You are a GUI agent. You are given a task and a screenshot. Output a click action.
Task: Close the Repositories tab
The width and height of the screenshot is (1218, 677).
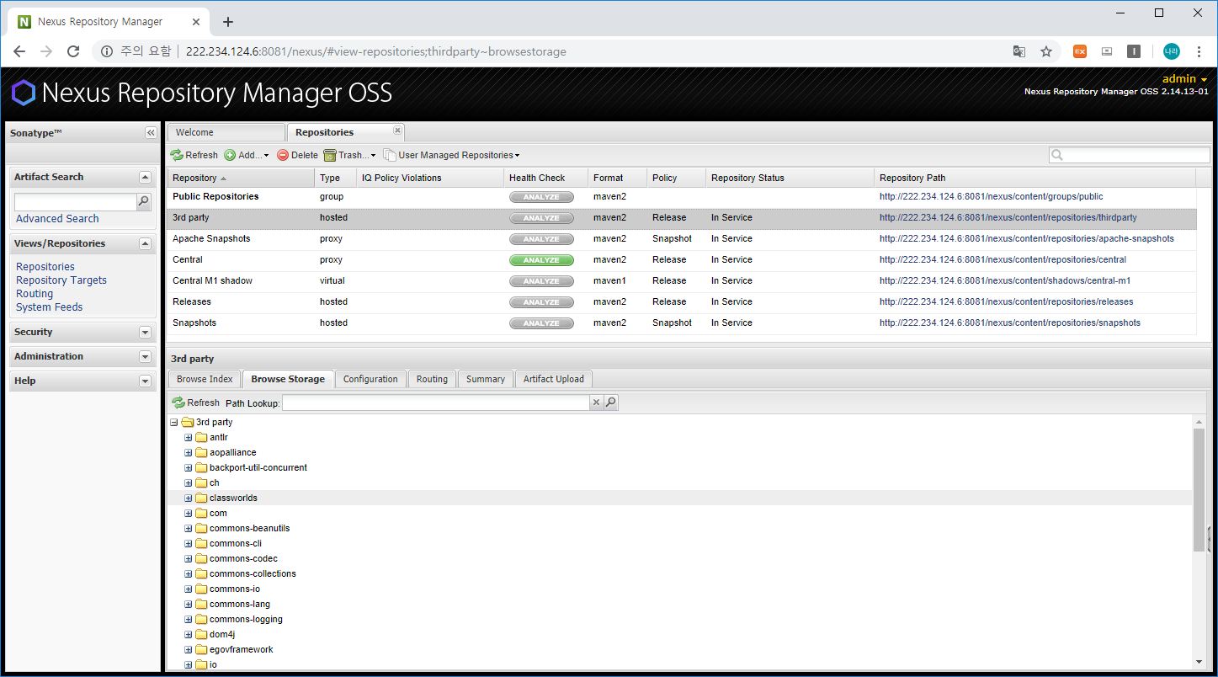coord(397,131)
